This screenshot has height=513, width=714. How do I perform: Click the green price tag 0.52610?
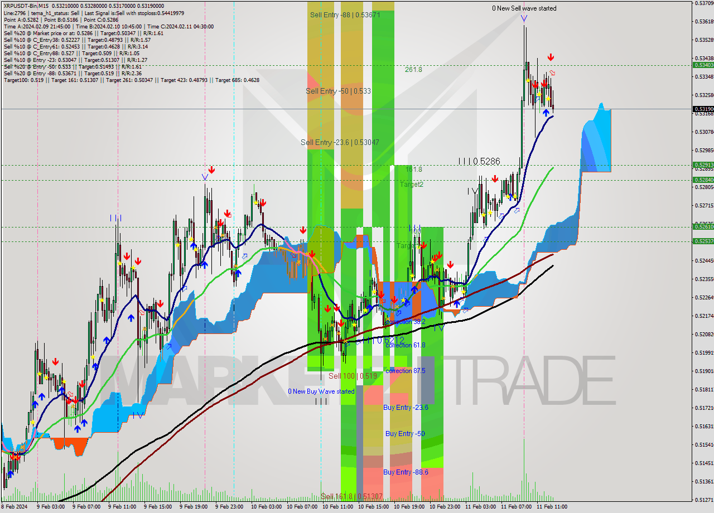703,226
